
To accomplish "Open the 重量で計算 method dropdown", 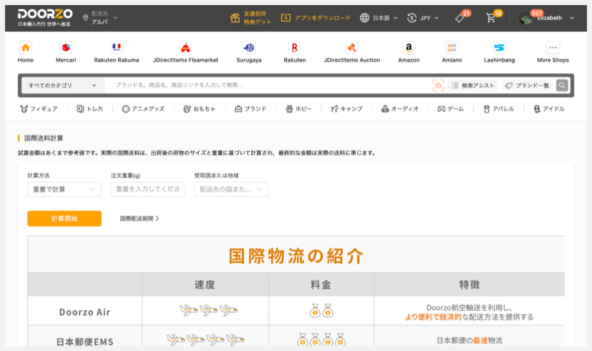I will coord(64,189).
